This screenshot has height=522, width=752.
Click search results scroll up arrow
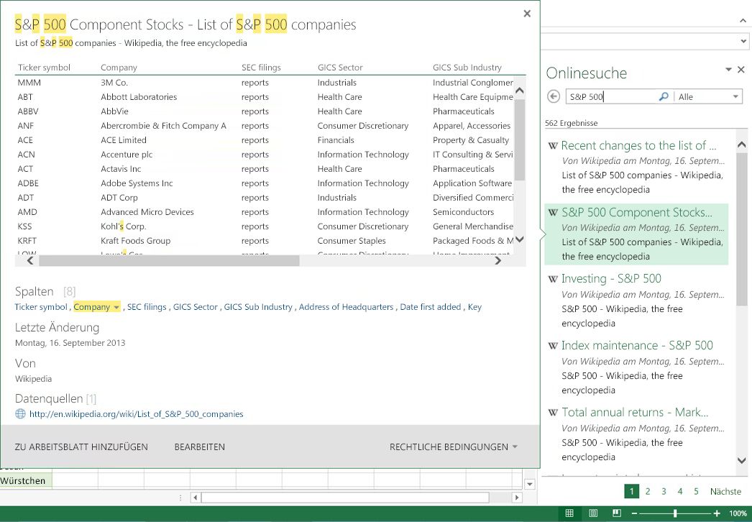(741, 145)
